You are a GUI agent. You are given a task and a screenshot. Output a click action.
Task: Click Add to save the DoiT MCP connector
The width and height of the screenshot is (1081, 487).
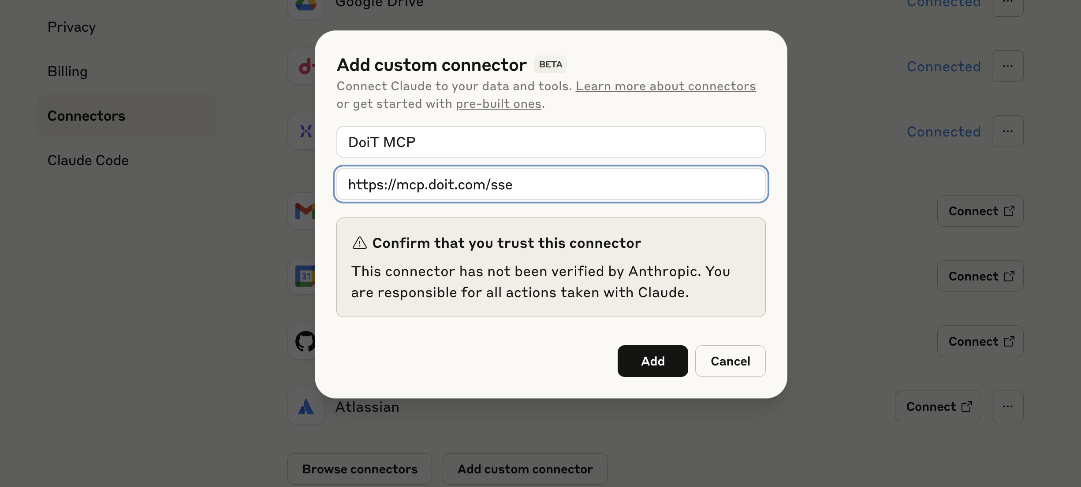[x=652, y=361]
